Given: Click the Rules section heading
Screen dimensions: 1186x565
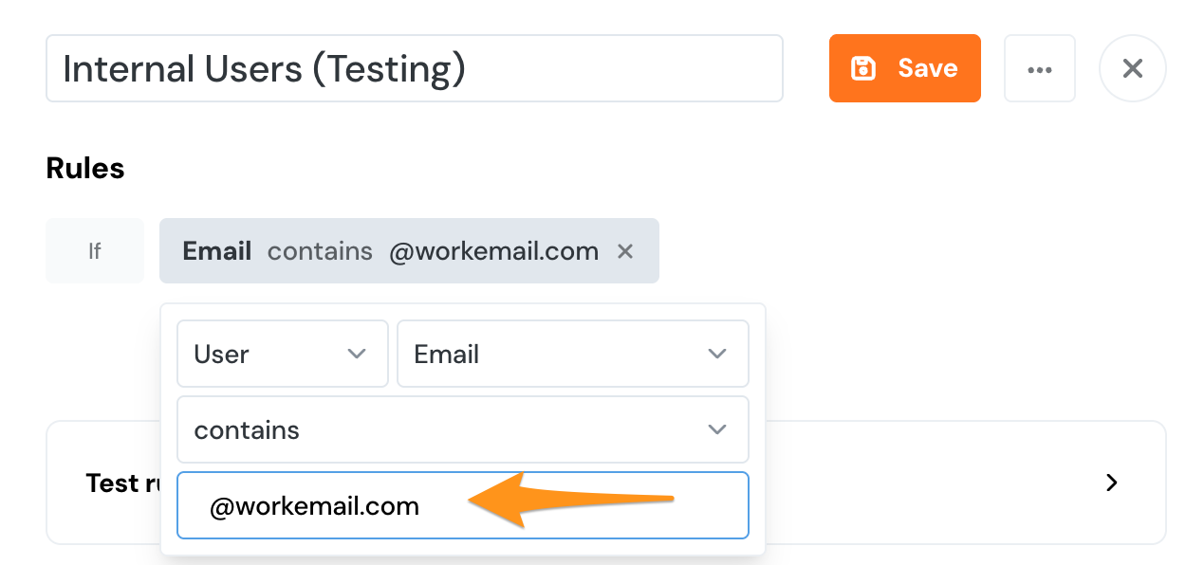Looking at the screenshot, I should point(84,168).
